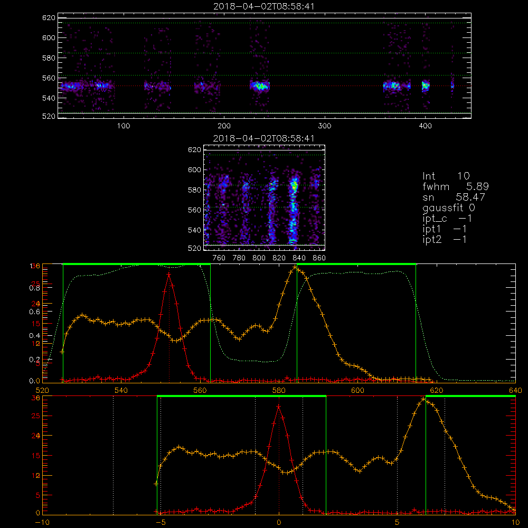Screen dimensions: 528x528
Task: Click the brightest vertical streak in the middle image
Action: coord(294,209)
